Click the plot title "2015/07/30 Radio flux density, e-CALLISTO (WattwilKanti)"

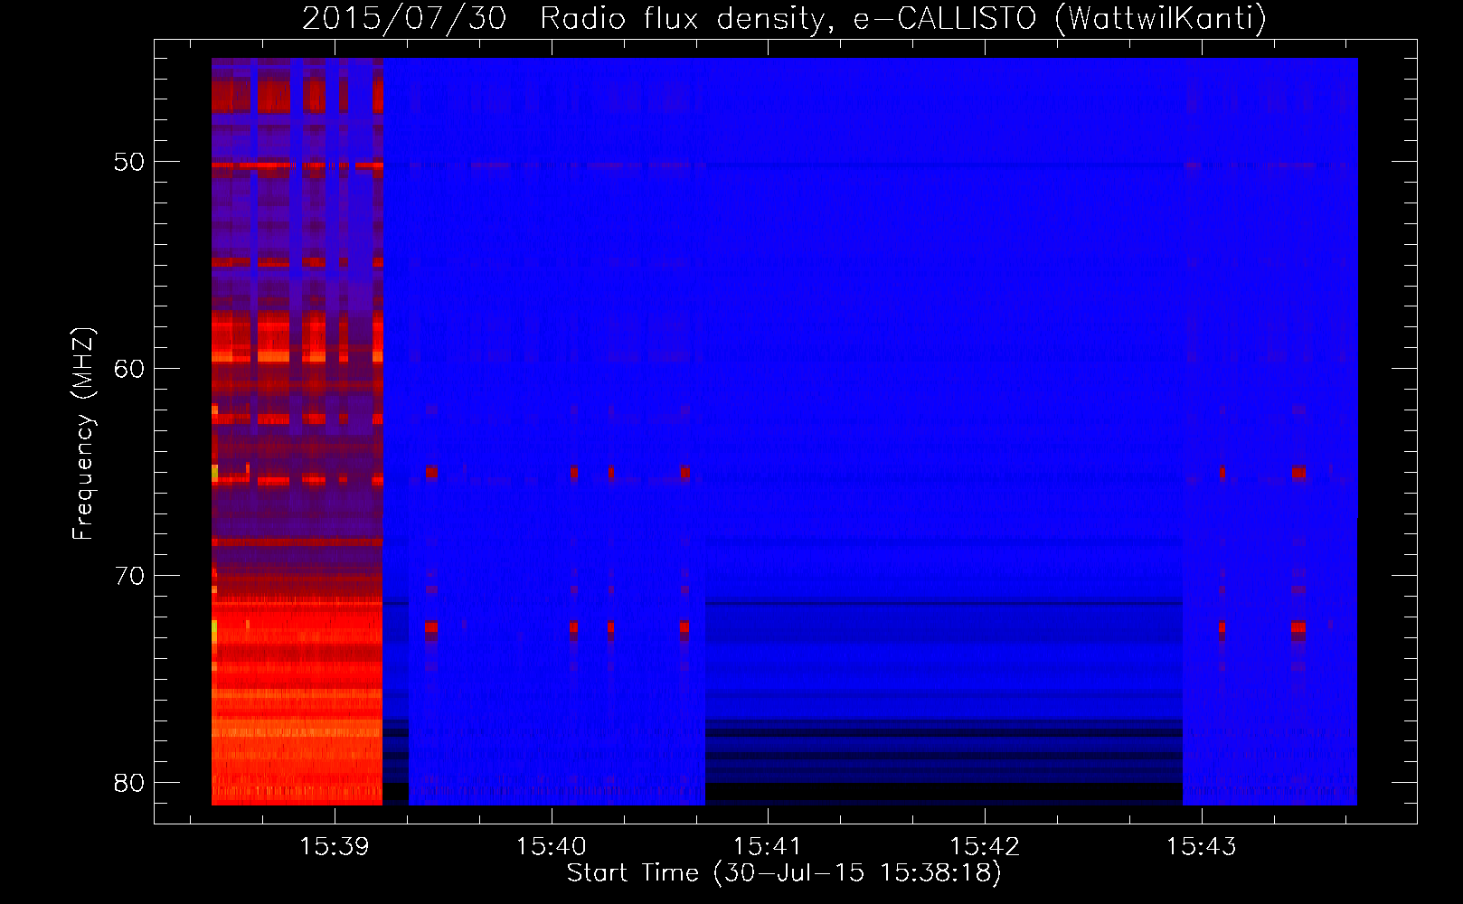784,18
